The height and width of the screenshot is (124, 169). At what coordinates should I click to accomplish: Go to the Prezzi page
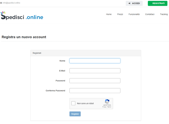click(120, 14)
